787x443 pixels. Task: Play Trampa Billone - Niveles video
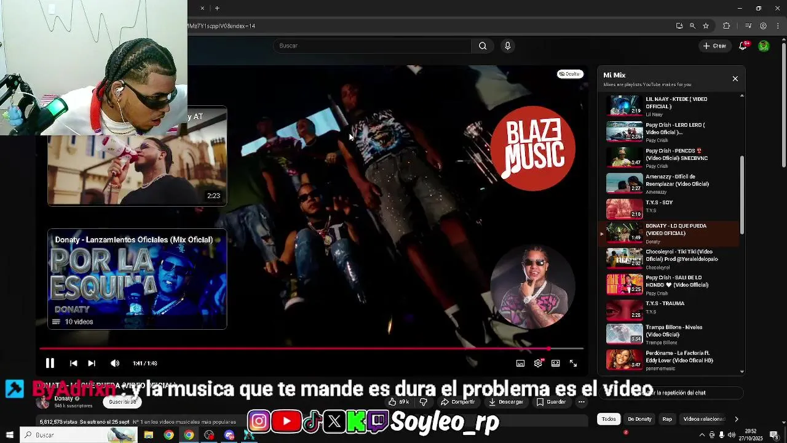click(x=670, y=334)
